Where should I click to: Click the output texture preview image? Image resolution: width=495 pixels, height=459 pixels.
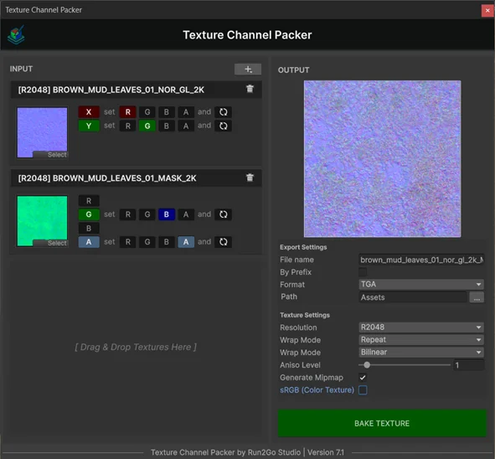click(382, 158)
